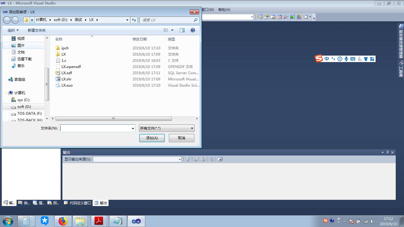Switch to the 解.. Solution Explorer tab
The image size is (404, 227).
pyautogui.click(x=9, y=203)
